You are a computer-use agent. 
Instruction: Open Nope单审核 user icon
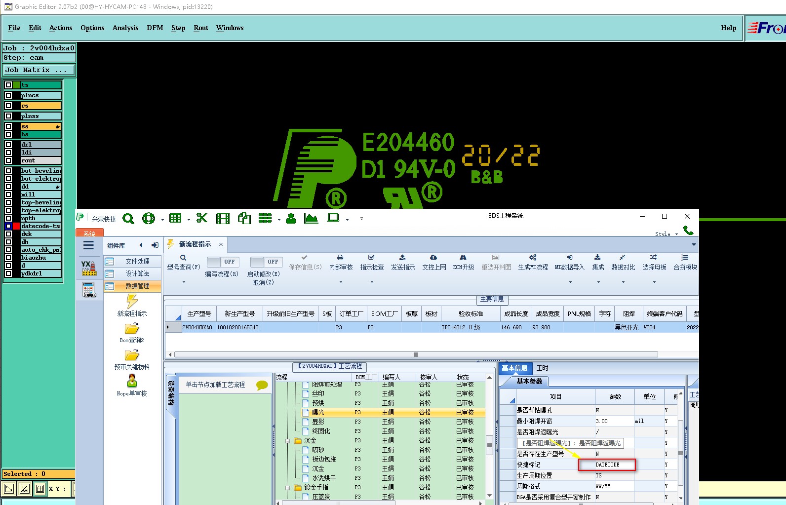click(132, 381)
